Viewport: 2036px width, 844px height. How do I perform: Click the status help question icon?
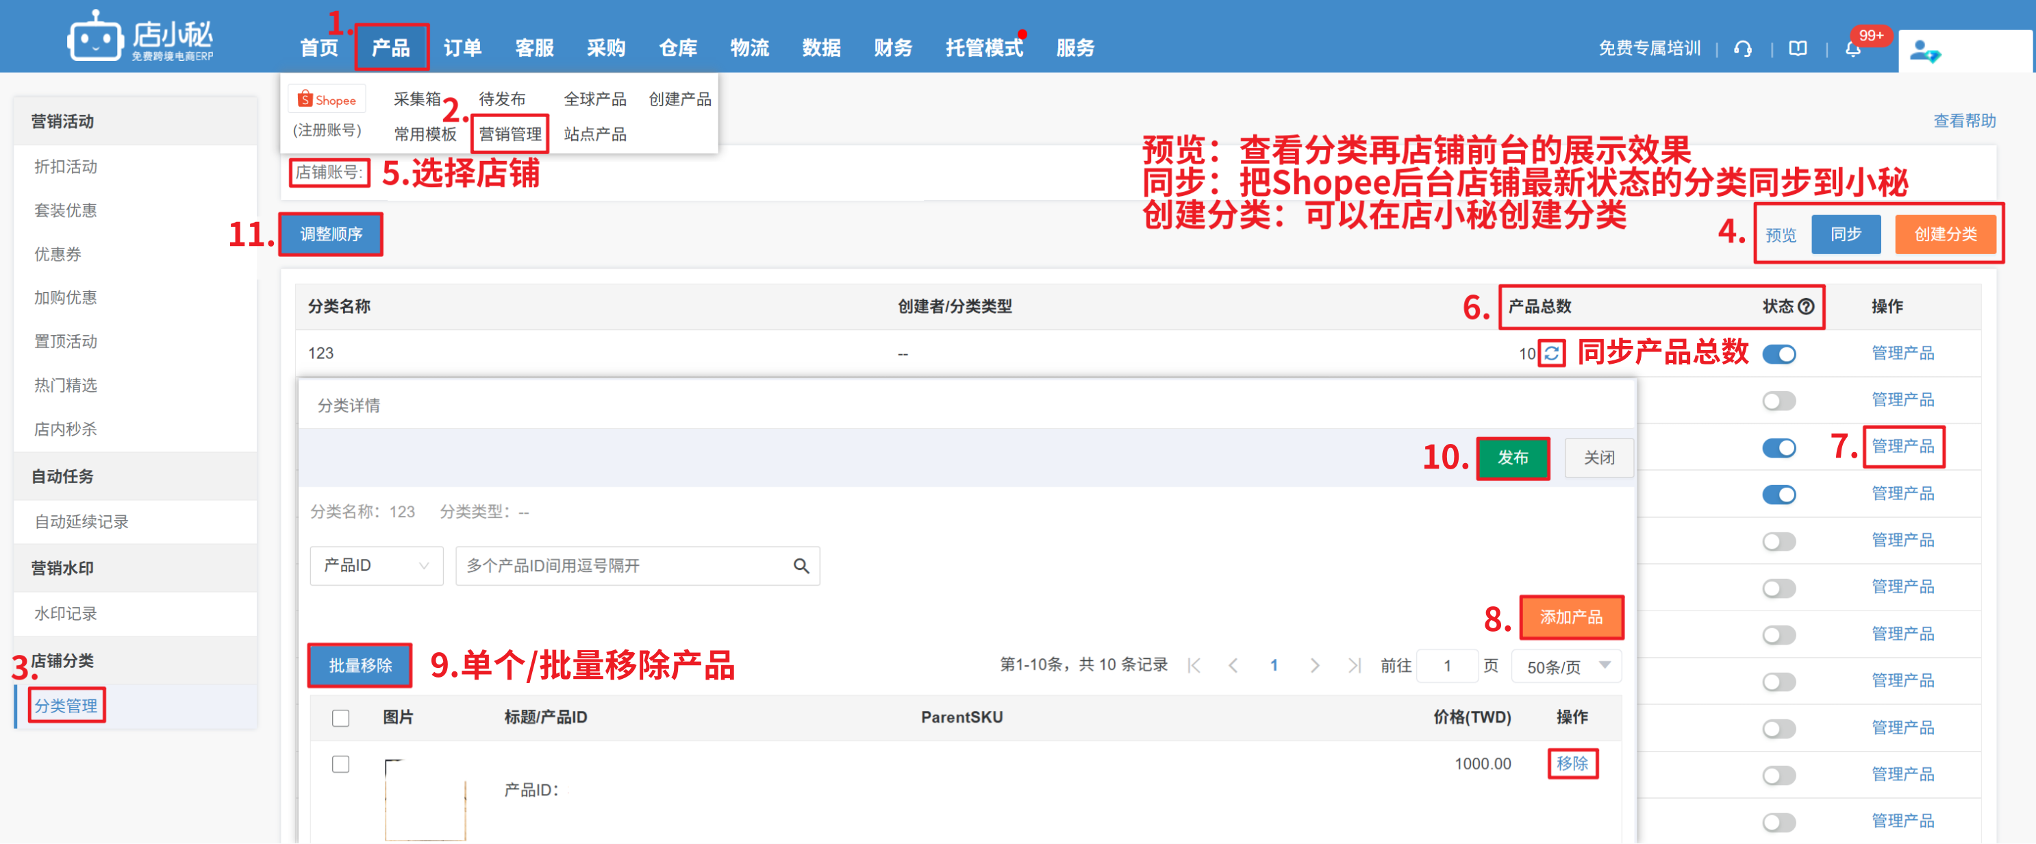point(1806,306)
